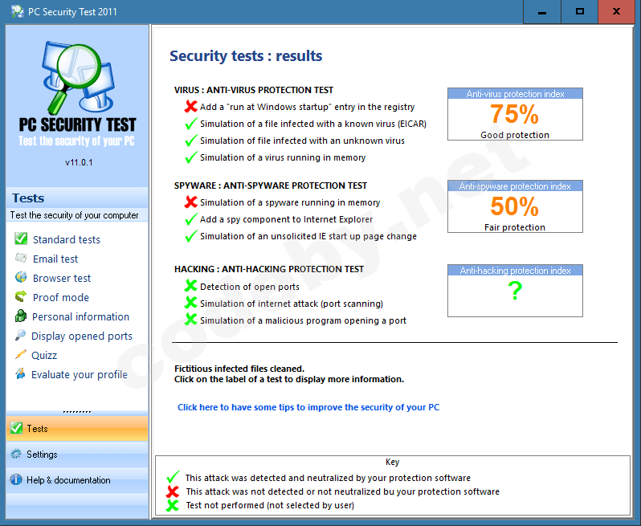Click the Standard tests checkmark icon
The image size is (641, 526).
tap(21, 239)
